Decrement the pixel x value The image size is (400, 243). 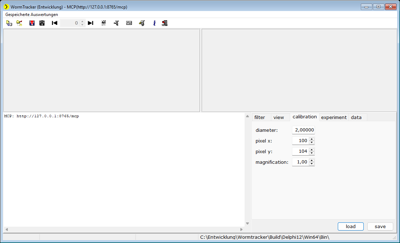311,142
